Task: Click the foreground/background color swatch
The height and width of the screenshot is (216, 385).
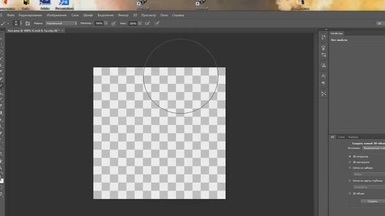Action: [2, 181]
